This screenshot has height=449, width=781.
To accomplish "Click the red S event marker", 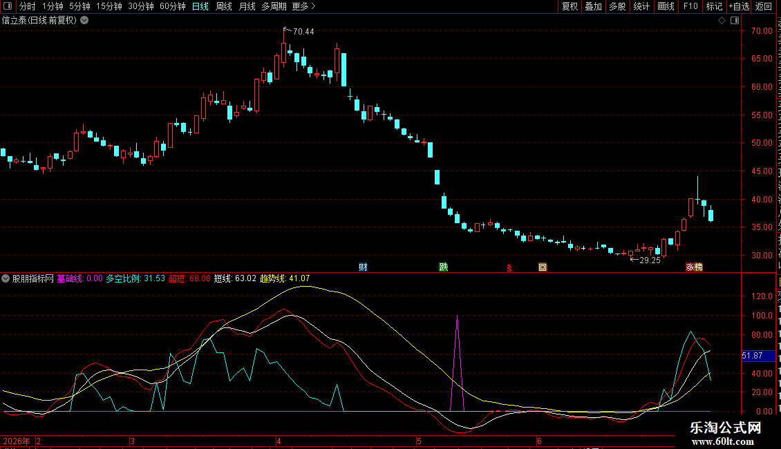I will coord(509,268).
